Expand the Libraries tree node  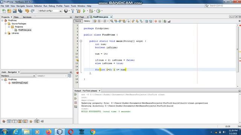[x=6, y=33]
